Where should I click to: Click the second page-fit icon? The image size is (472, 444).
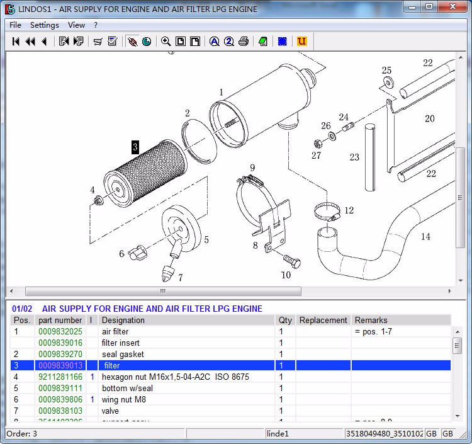pyautogui.click(x=195, y=42)
